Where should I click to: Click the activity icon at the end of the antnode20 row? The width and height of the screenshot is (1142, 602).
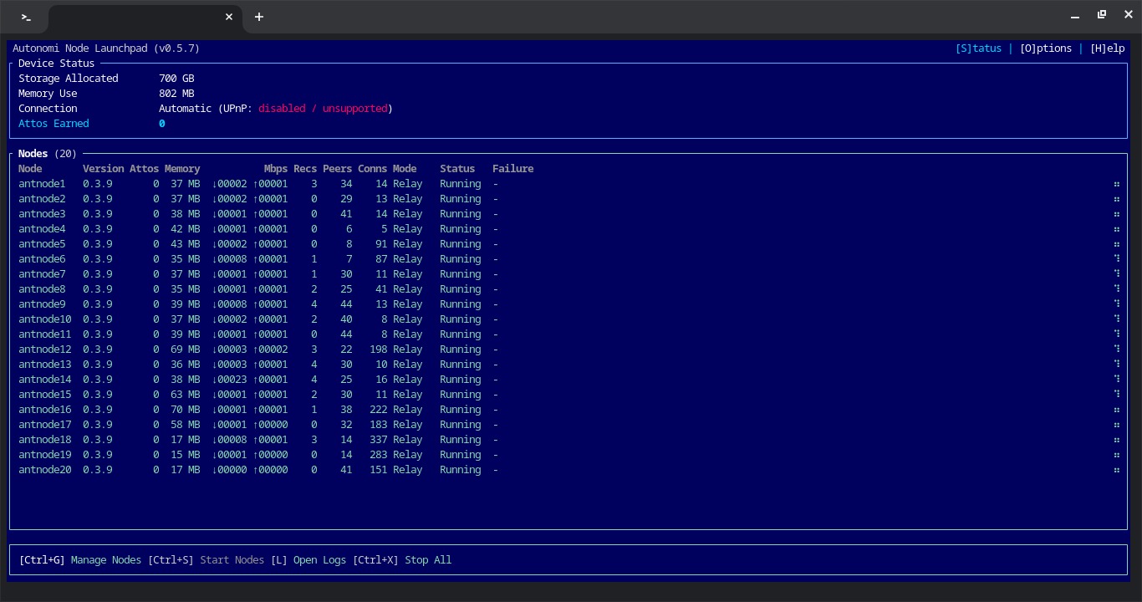(x=1116, y=470)
